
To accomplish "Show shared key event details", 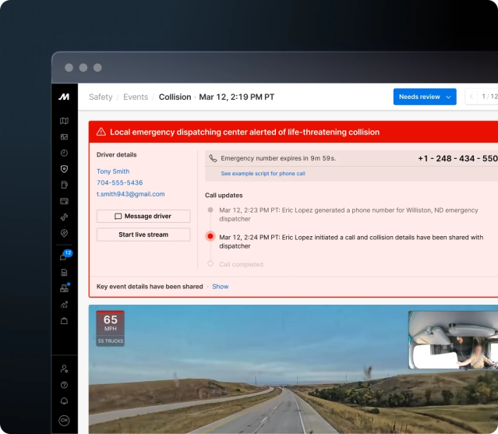I will coord(221,287).
